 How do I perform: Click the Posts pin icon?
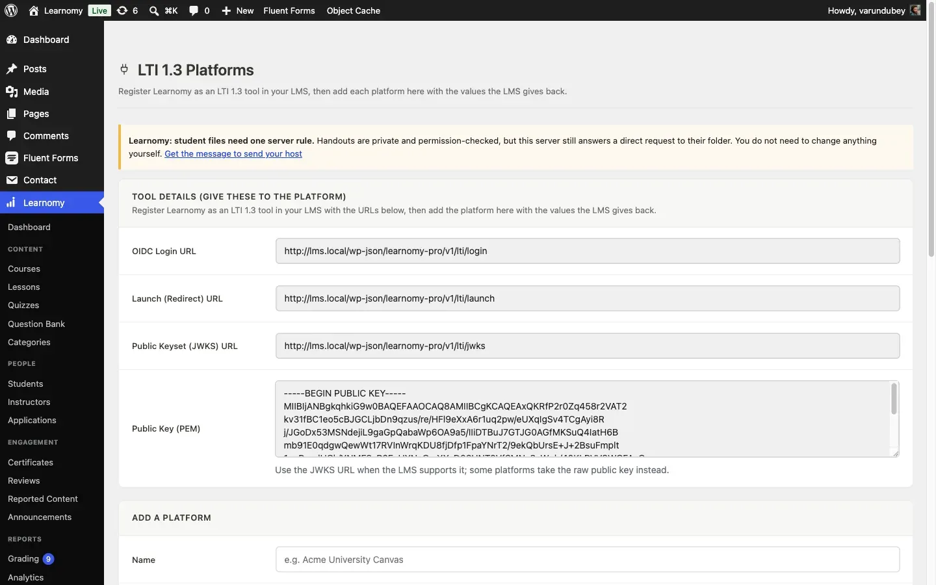coord(12,69)
